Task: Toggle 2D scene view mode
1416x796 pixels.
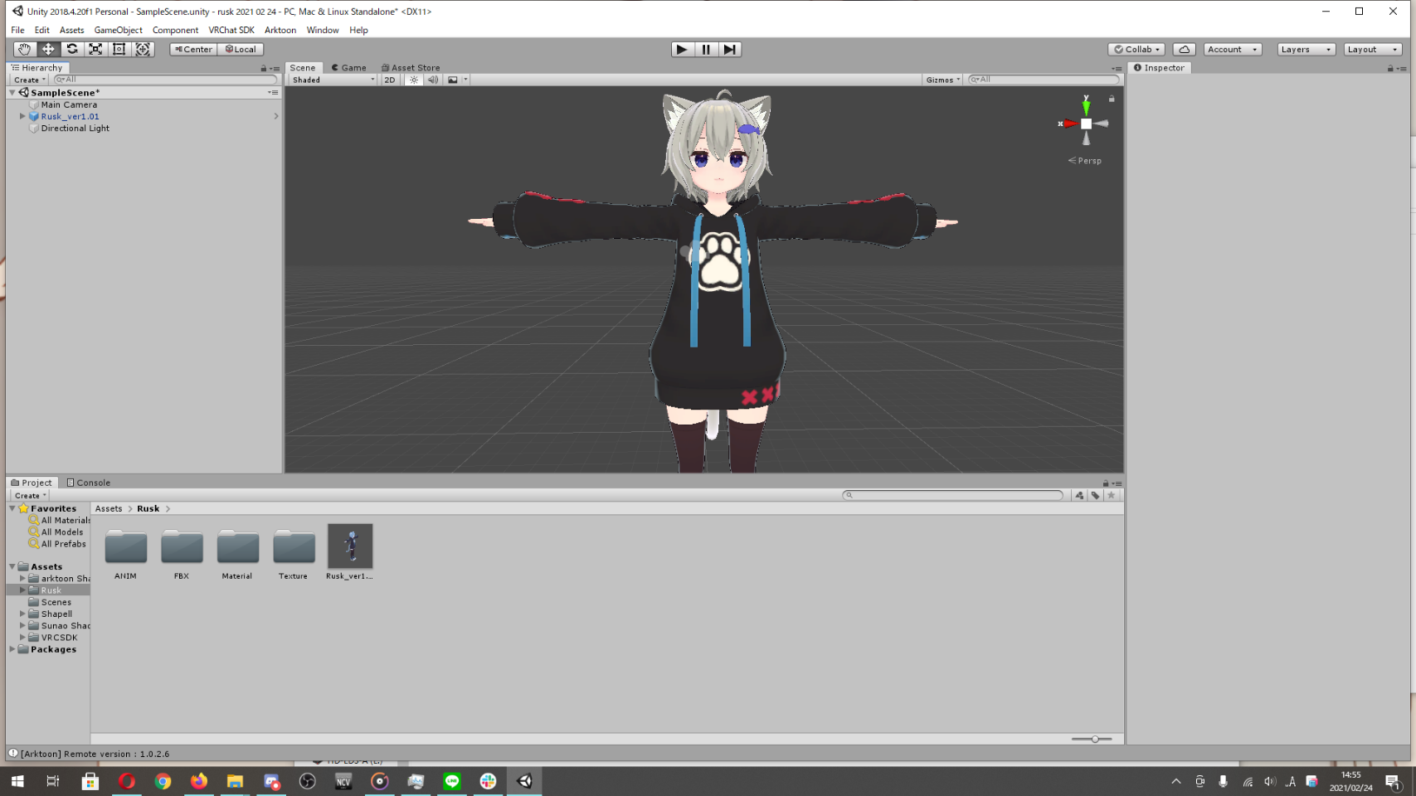Action: point(389,80)
